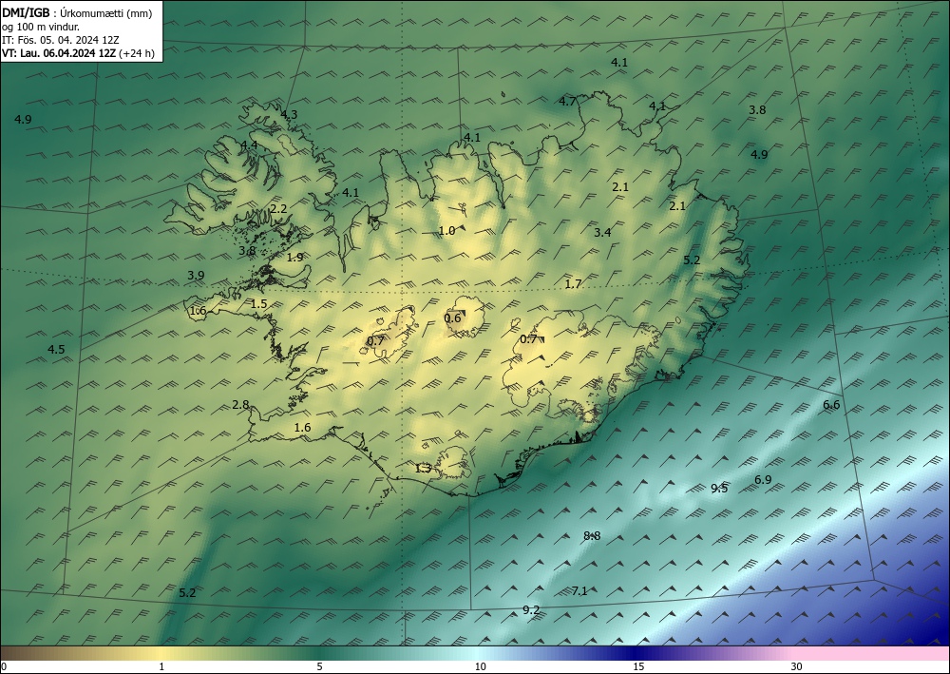Select the map value '1.9'
The height and width of the screenshot is (674, 950).
pyautogui.click(x=294, y=258)
